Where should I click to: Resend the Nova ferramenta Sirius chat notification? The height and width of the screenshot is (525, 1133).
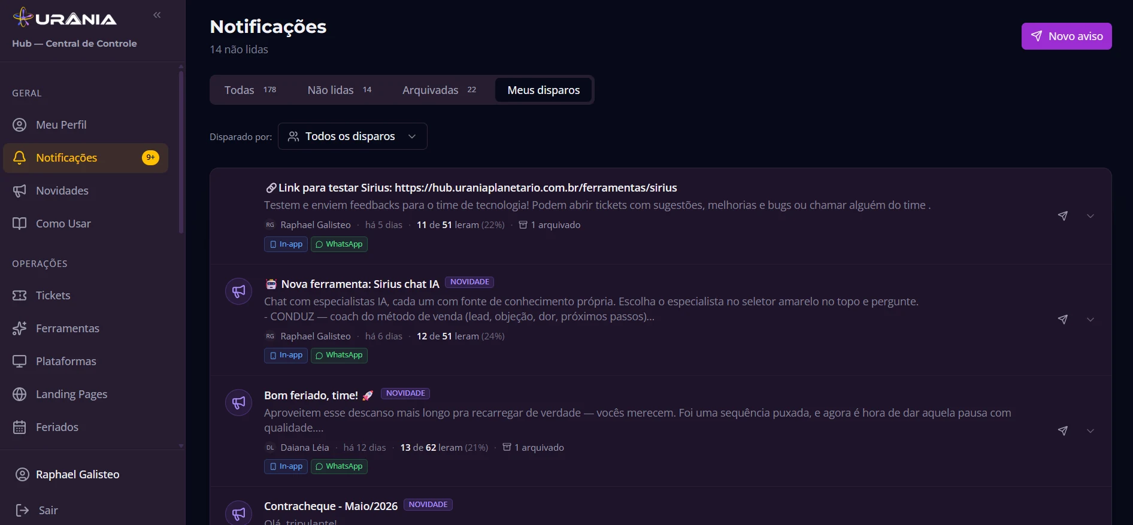(x=1062, y=319)
